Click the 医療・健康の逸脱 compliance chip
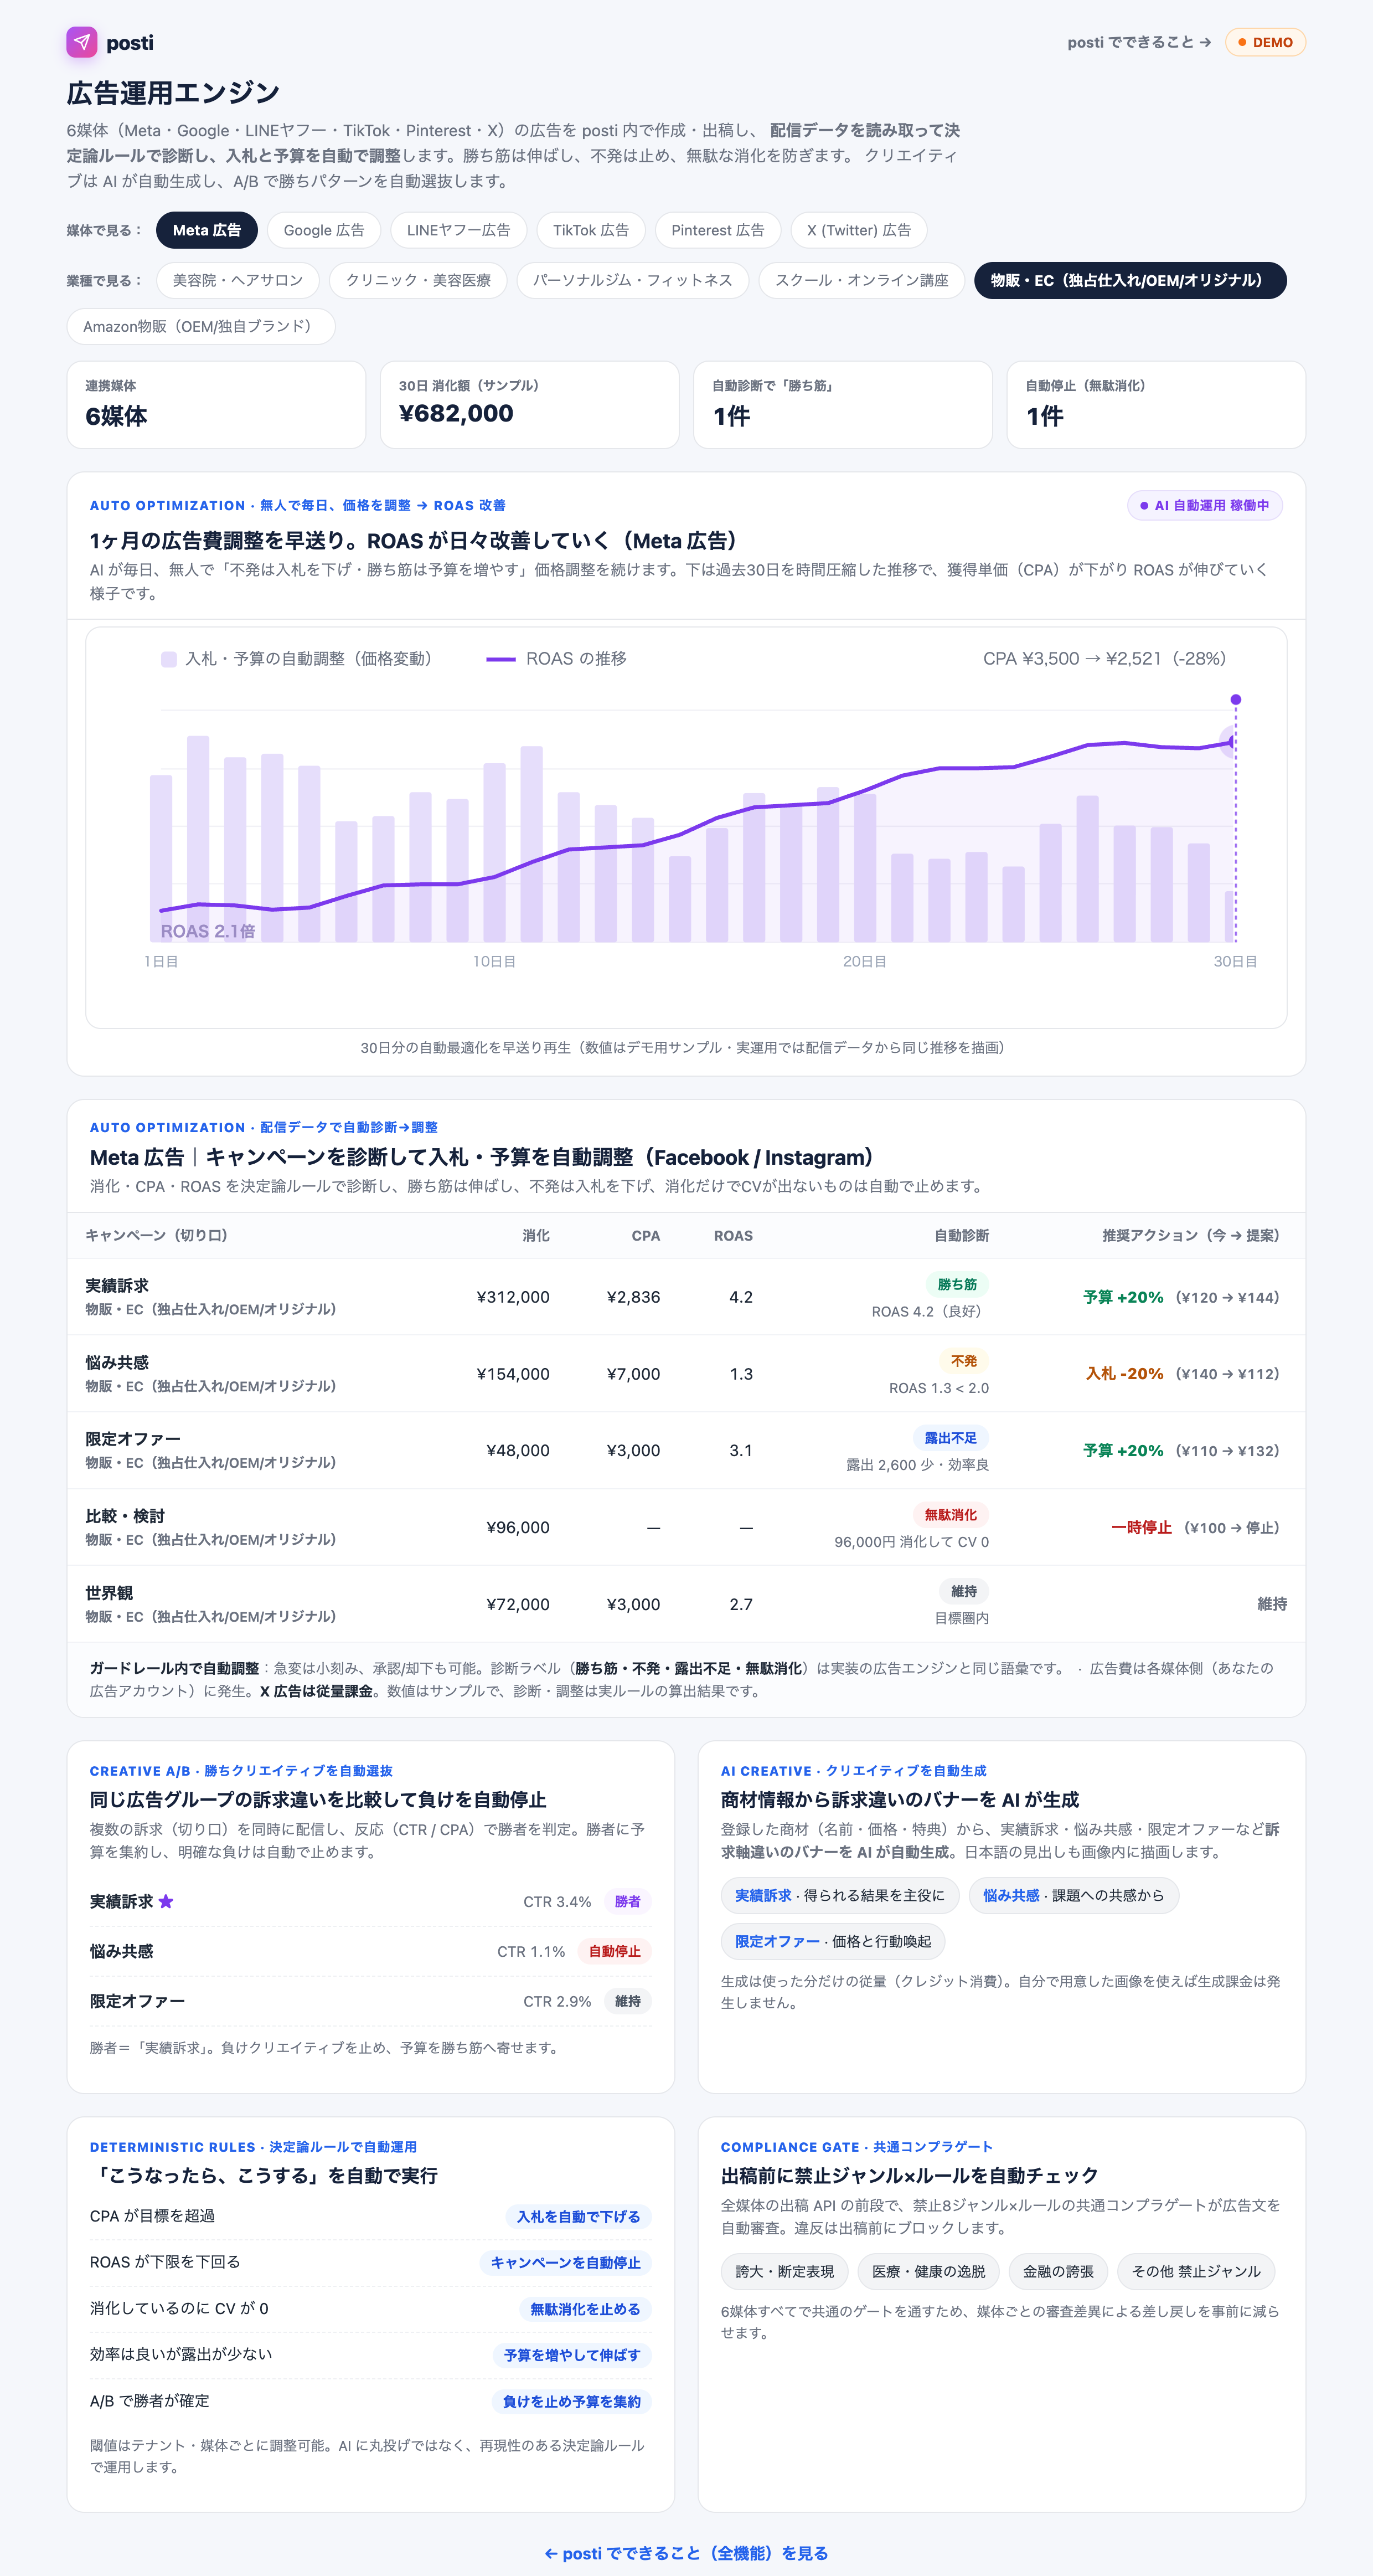1373x2576 pixels. pos(928,2271)
